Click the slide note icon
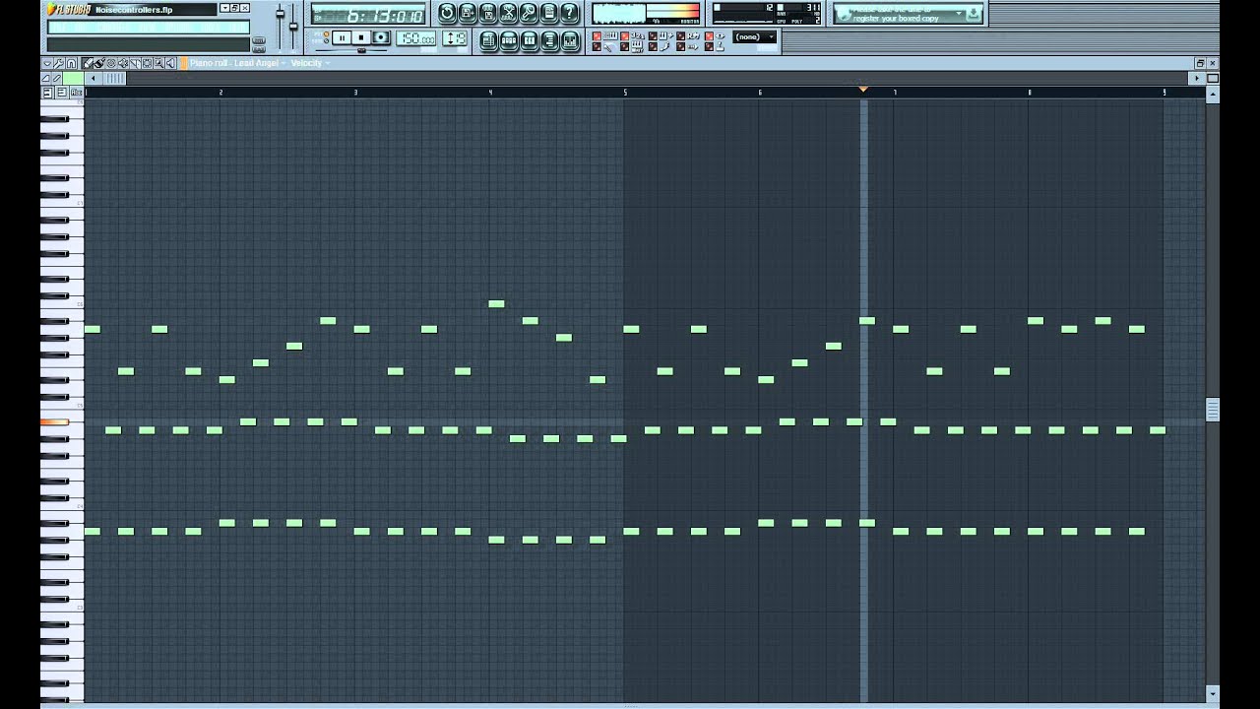This screenshot has width=1260, height=709. coord(57,78)
